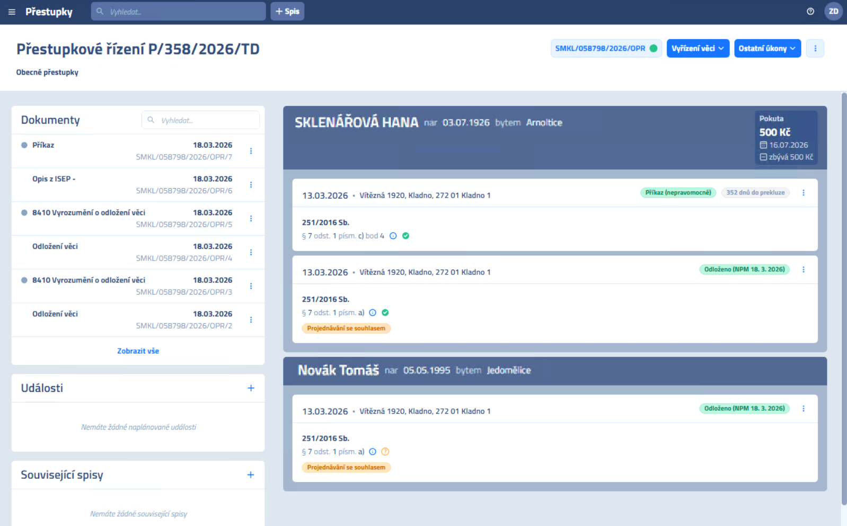
Task: Click the calendar icon by 16.07.2026
Action: (763, 145)
